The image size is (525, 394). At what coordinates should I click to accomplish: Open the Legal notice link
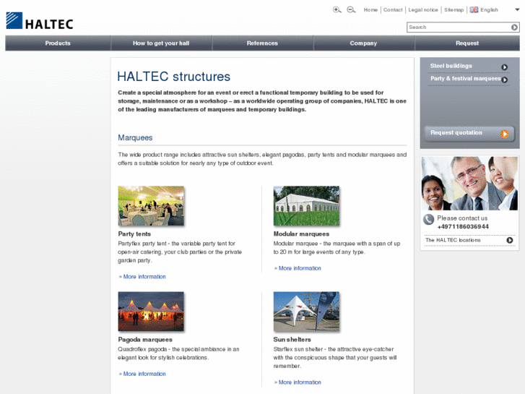(x=423, y=9)
